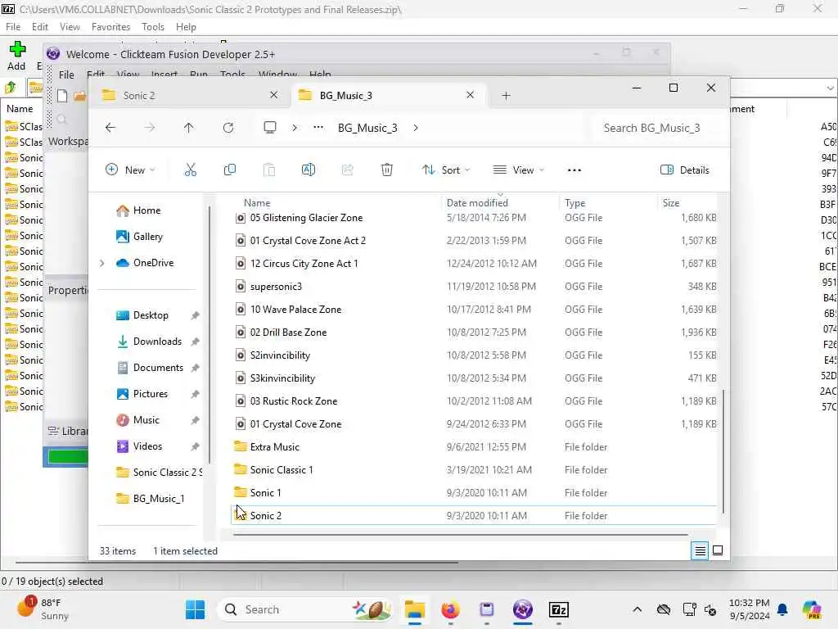
Task: Select the 10 Wave Palace Zone file
Action: coord(475,310)
